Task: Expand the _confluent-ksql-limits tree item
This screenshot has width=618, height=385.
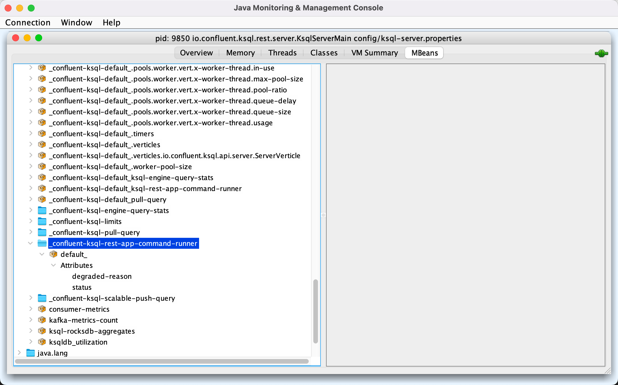Action: click(x=30, y=221)
